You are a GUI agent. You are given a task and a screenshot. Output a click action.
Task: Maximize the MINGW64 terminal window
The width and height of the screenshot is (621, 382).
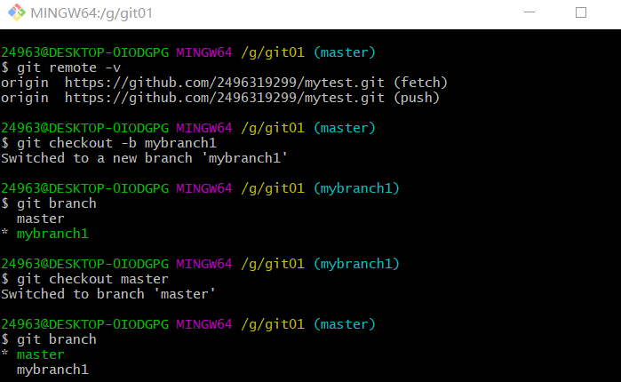point(581,13)
